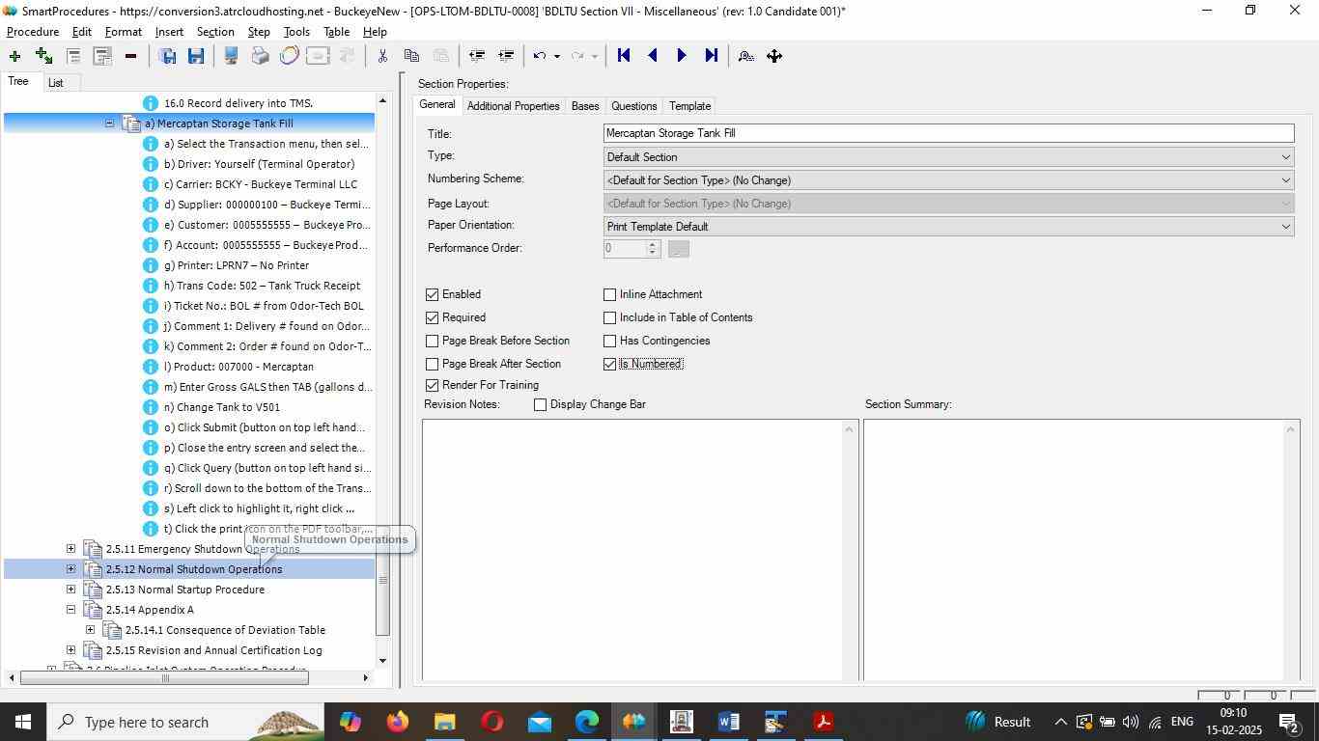The image size is (1319, 741).
Task: Uncheck the Enabled checkbox
Action: click(x=432, y=294)
